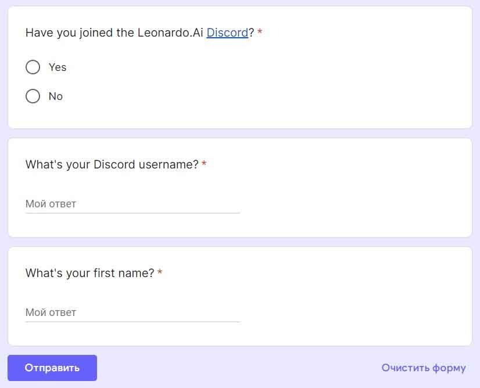Select the No radio button
Viewport: 480px width, 388px height.
click(33, 96)
